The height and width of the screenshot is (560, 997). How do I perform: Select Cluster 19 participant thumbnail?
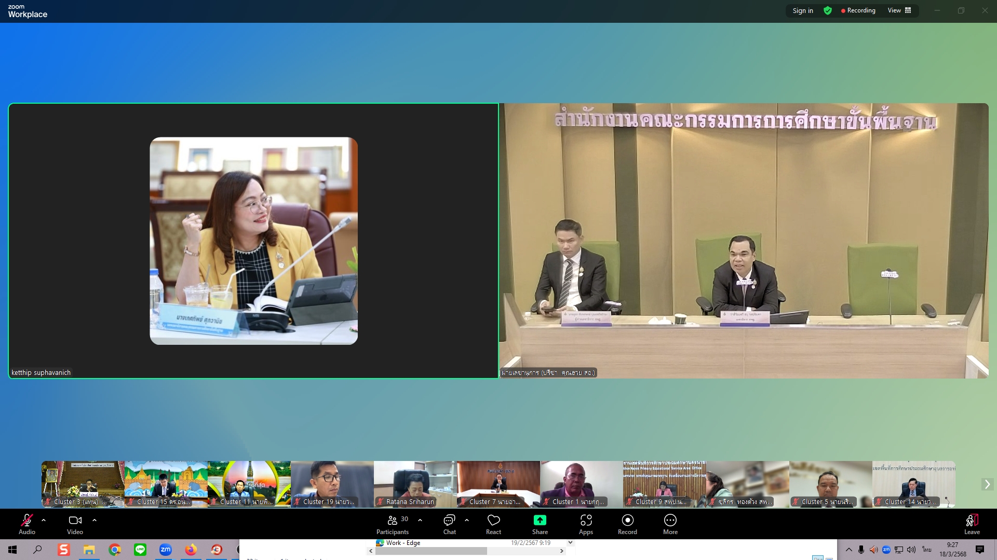point(332,484)
